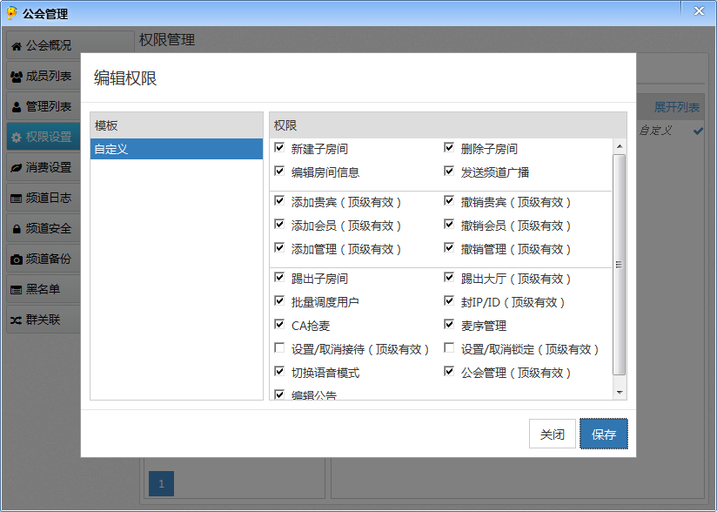Disable 批量调度用户 permission
The height and width of the screenshot is (512, 717).
click(x=279, y=300)
